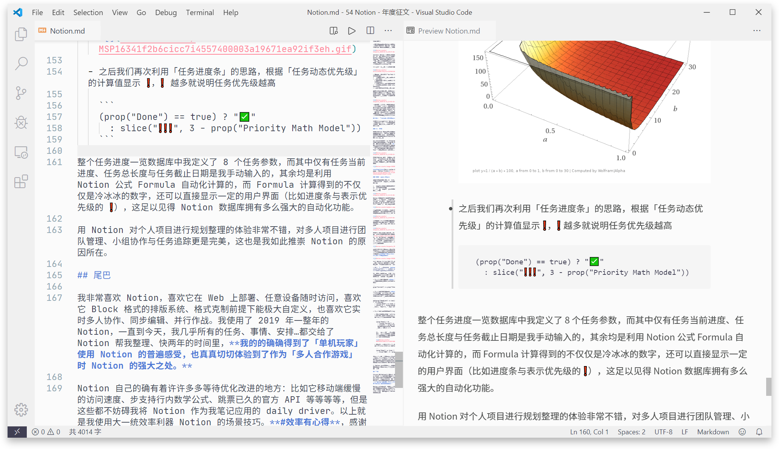The image size is (779, 449).
Task: Open the Explorer view in activity bar
Action: (21, 34)
